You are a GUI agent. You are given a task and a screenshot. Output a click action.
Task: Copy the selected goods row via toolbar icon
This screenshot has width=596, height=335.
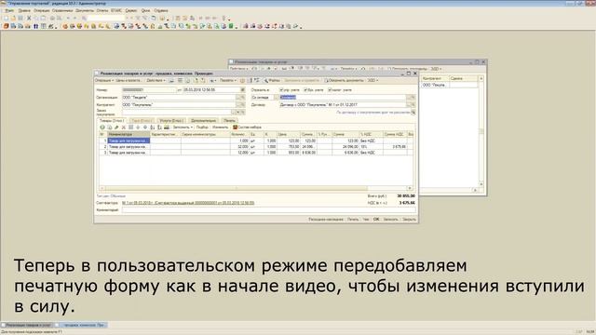(x=110, y=127)
